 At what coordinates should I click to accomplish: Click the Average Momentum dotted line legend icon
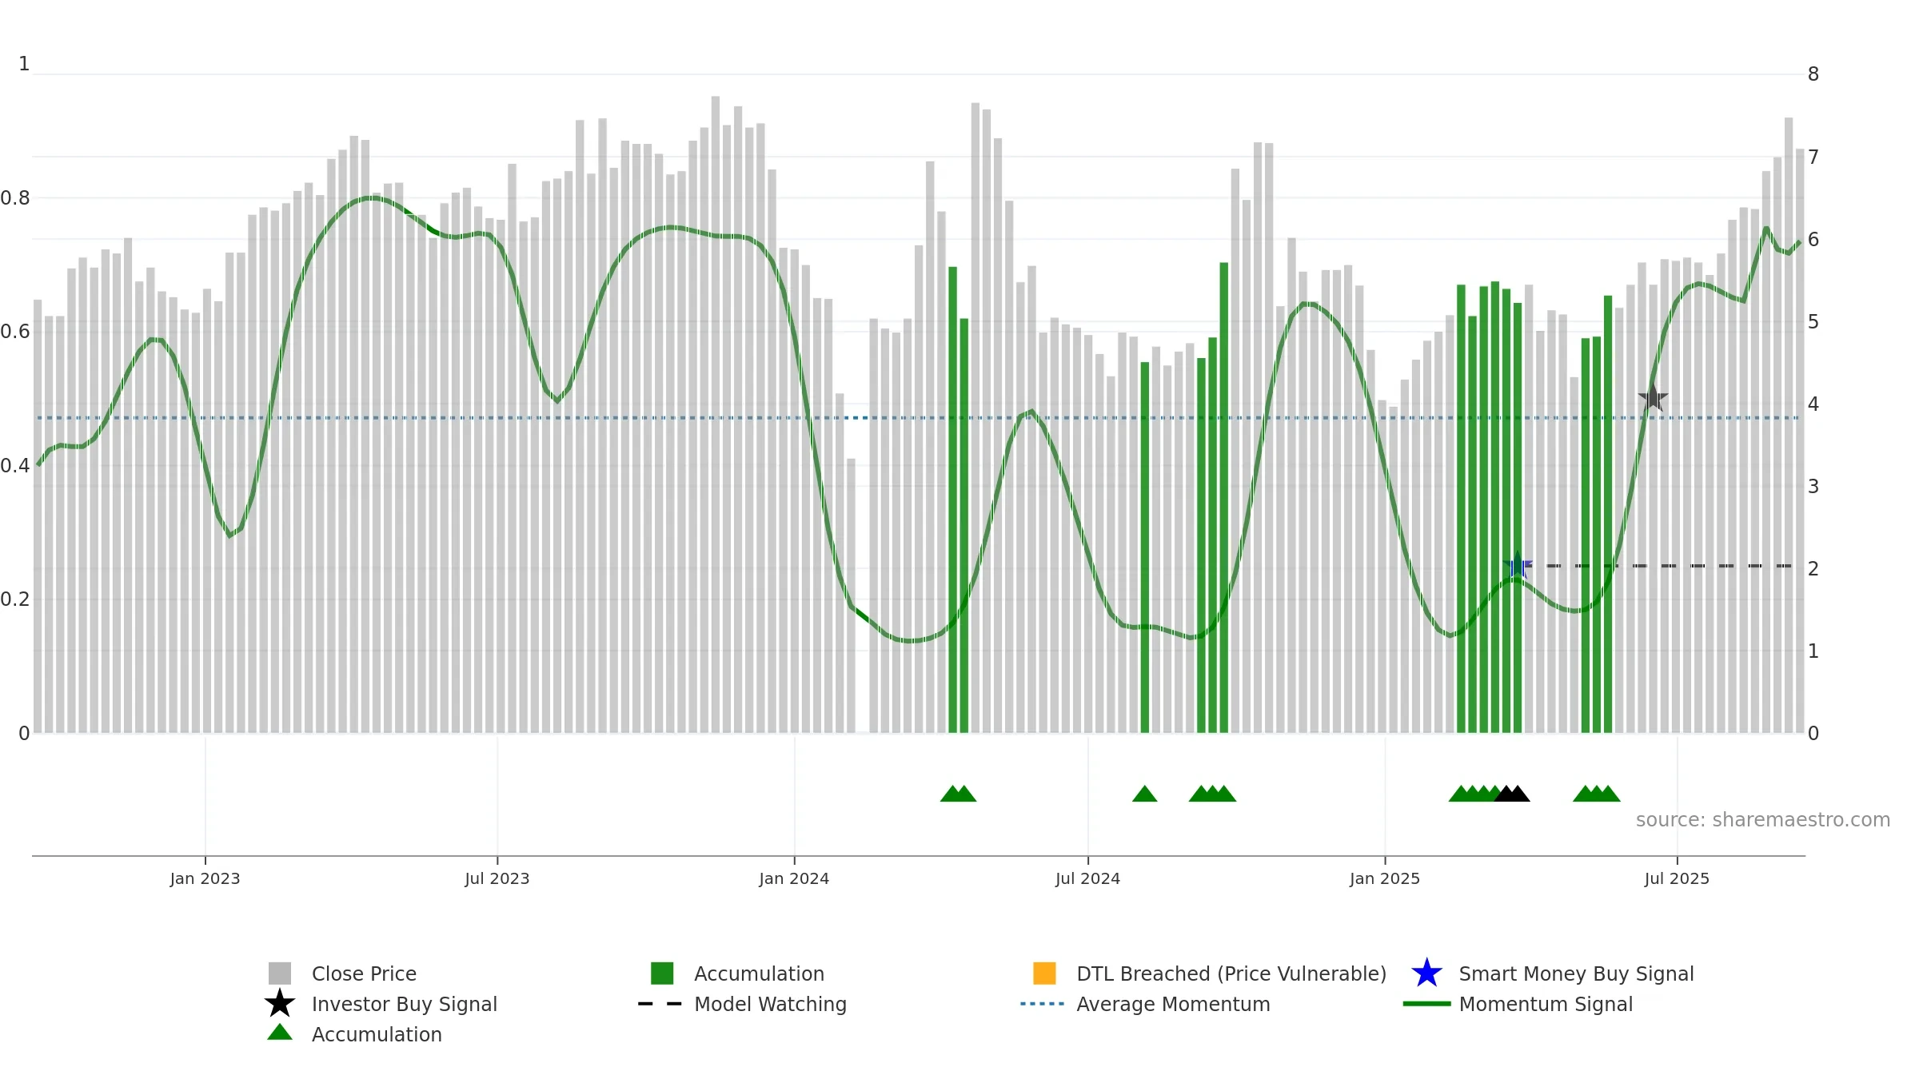[1043, 1003]
